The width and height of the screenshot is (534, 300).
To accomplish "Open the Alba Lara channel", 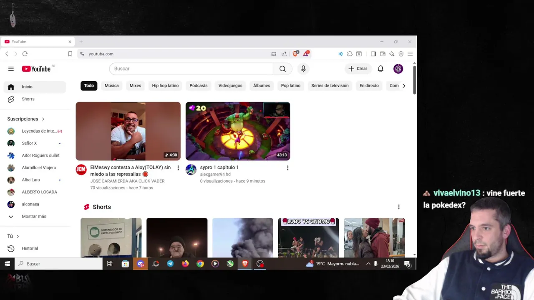I will pyautogui.click(x=35, y=180).
